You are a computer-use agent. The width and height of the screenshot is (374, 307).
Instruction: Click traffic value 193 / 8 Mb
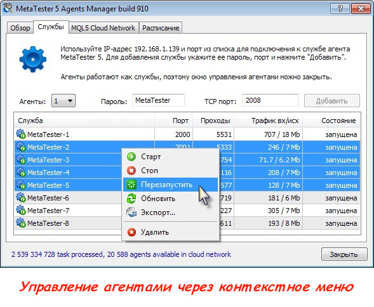point(284,223)
